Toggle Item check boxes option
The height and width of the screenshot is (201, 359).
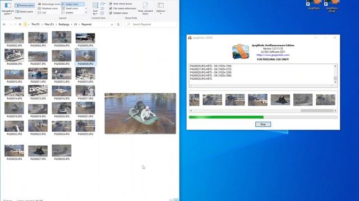(121, 4)
